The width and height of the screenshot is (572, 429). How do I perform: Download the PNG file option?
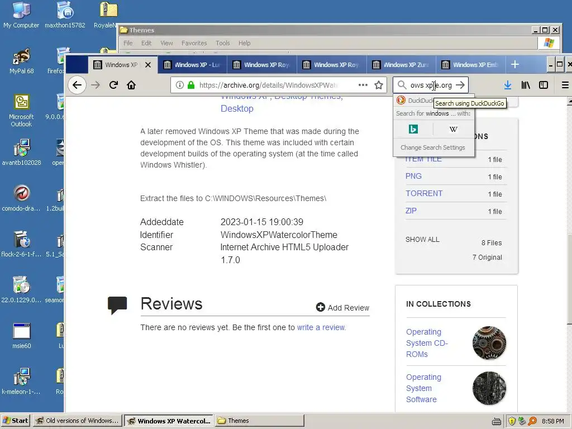point(414,176)
